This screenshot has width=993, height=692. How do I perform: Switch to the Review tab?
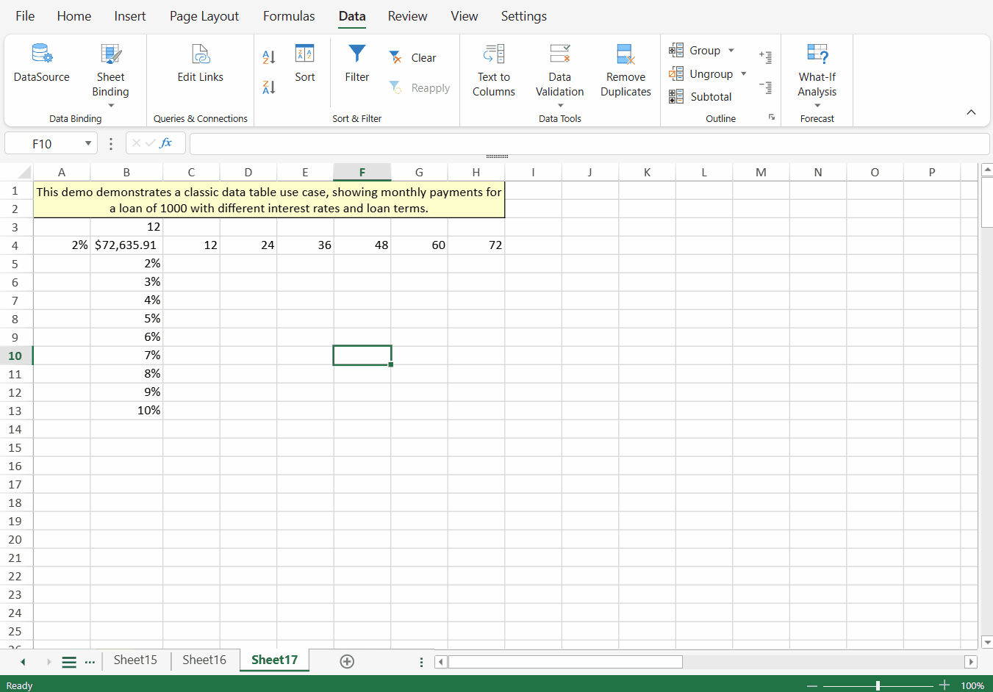[408, 16]
